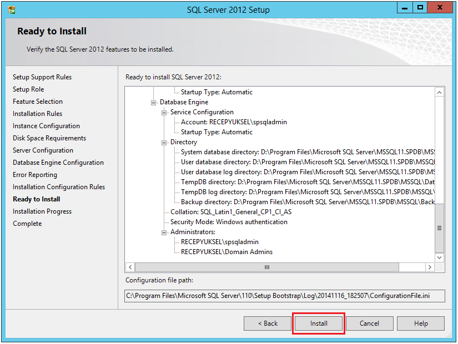Select the Administrators tree item
The width and height of the screenshot is (458, 344).
(x=193, y=232)
